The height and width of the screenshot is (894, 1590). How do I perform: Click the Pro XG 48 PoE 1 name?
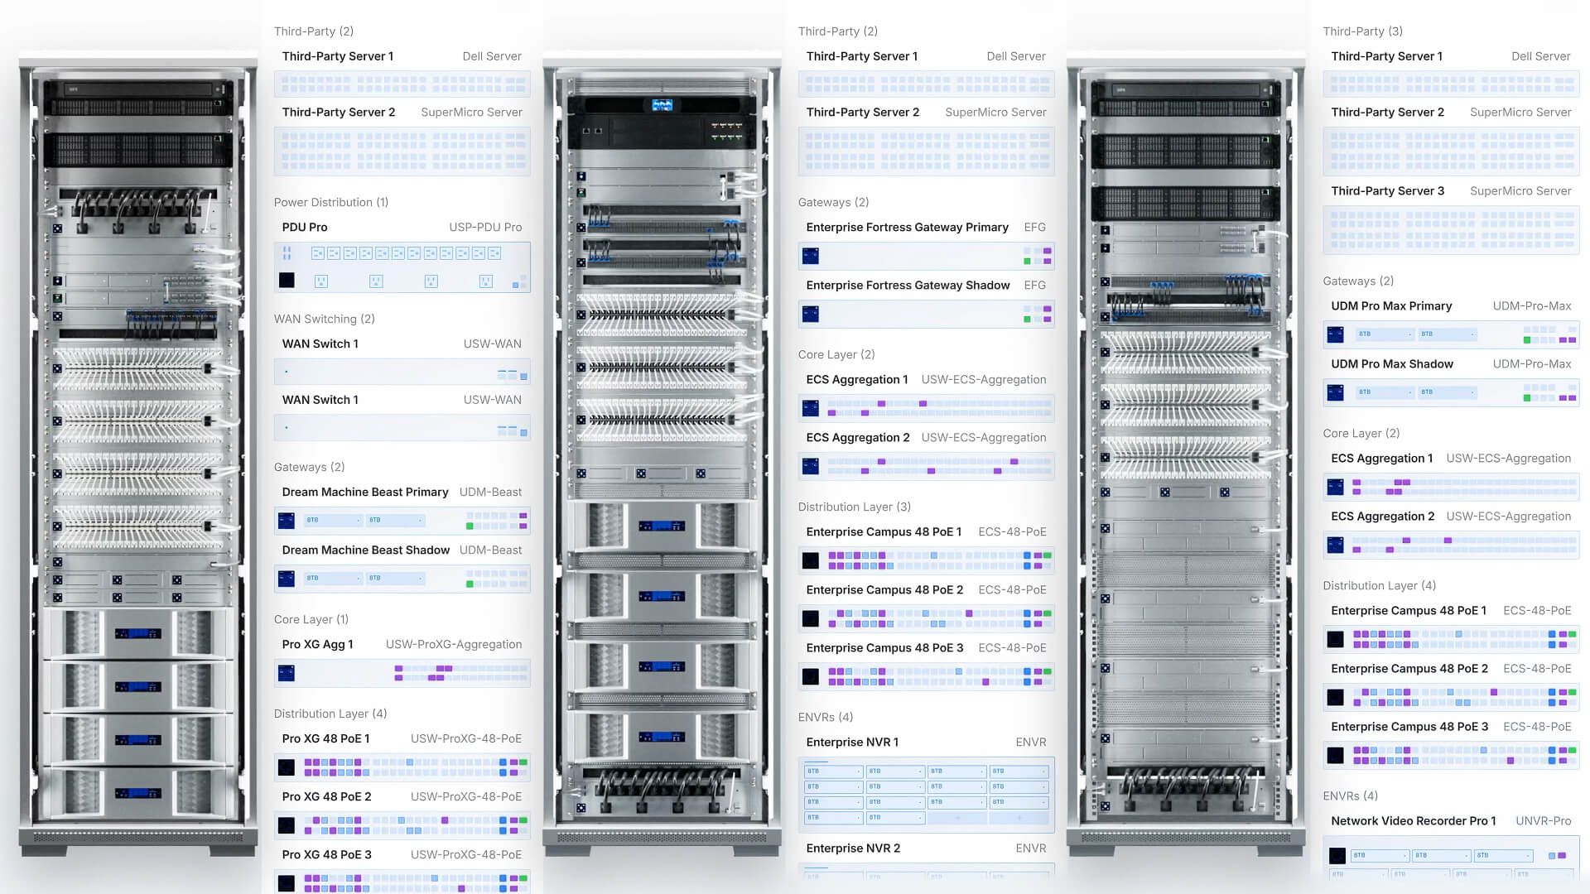[326, 738]
